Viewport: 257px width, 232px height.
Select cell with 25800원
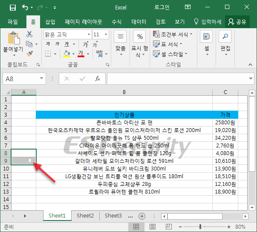(225, 123)
